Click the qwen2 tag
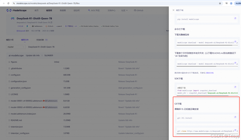Viewport: 241px width, 140px height. click(x=59, y=26)
